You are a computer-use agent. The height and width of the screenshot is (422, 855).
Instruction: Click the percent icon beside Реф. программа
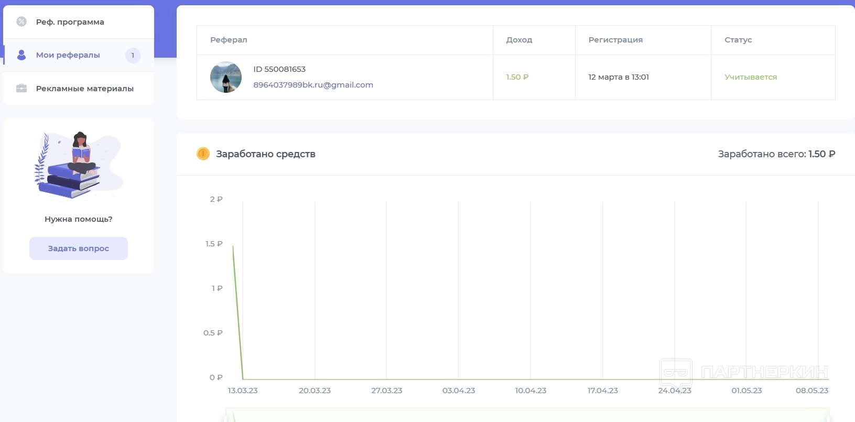click(21, 21)
